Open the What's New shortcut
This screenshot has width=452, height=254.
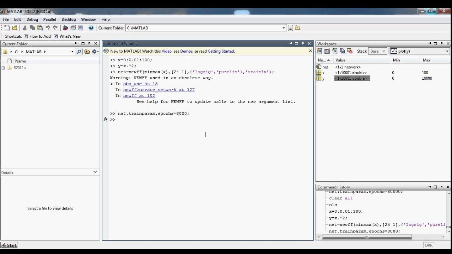point(67,36)
